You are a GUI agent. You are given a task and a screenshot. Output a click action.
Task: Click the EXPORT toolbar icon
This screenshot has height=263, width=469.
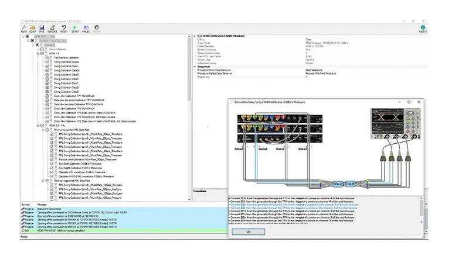[x=52, y=27]
